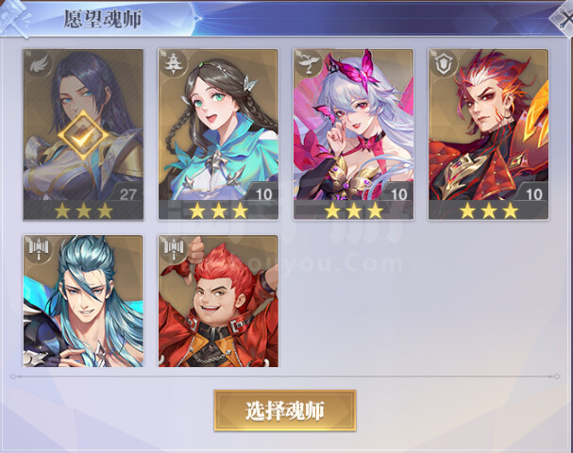
Task: Click the level 27 badge on first card
Action: click(x=127, y=193)
